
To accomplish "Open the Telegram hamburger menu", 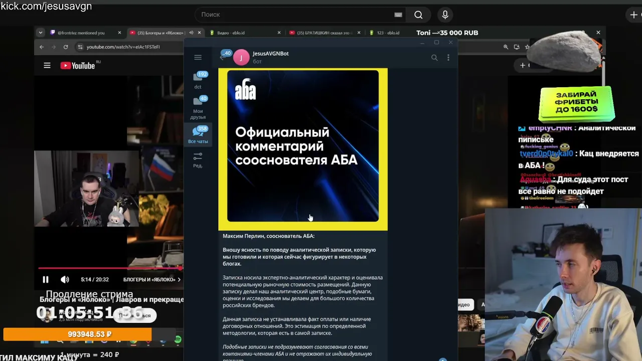I will (x=198, y=58).
